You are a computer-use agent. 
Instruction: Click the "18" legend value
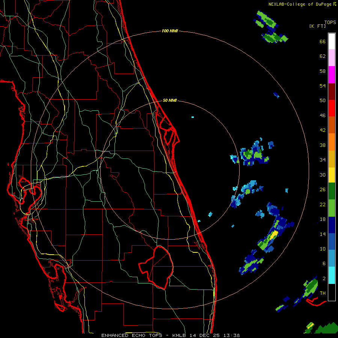click(323, 219)
